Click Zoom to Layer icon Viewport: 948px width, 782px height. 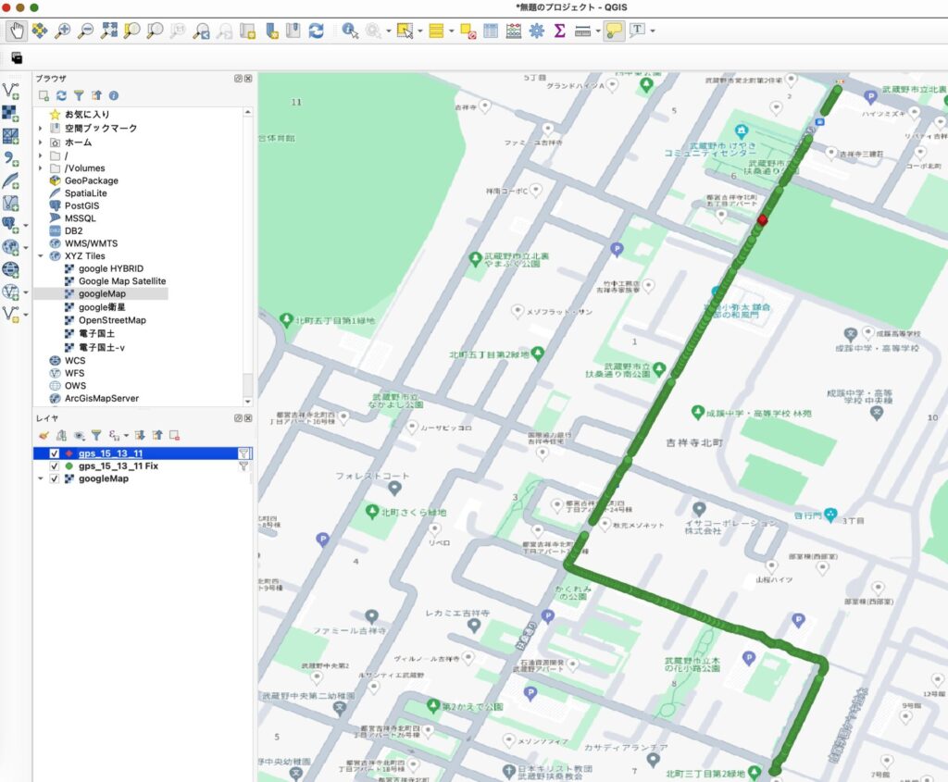pyautogui.click(x=155, y=31)
